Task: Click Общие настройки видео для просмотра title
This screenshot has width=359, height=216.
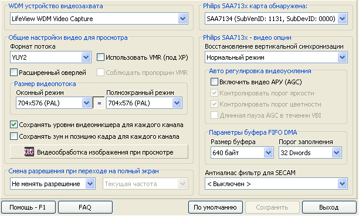Action: pyautogui.click(x=68, y=37)
